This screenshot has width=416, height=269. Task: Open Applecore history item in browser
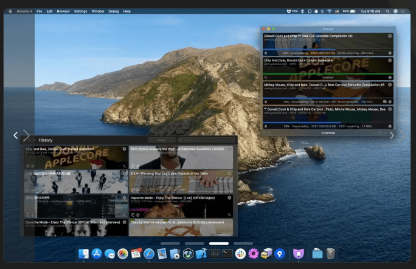pos(33,166)
